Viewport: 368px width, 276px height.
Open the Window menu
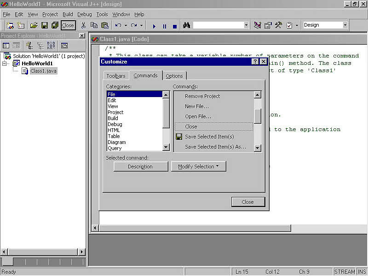point(121,14)
